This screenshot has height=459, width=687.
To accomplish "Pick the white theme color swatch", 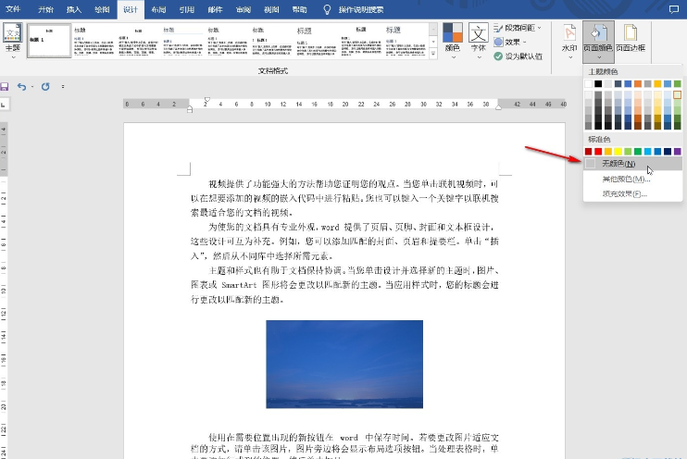I will [589, 83].
